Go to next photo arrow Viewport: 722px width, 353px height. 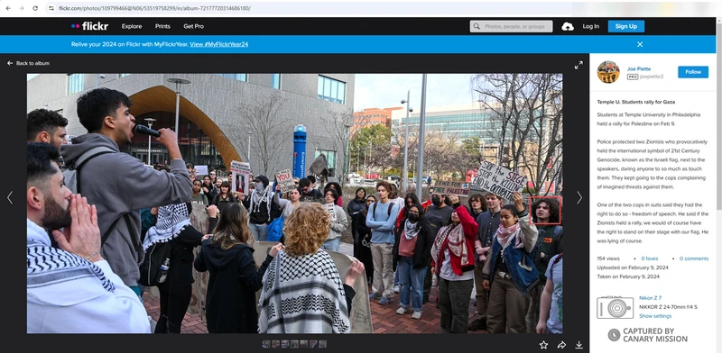(x=579, y=197)
